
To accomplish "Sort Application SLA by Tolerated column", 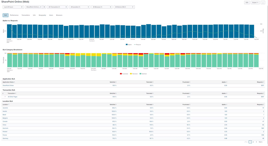I will coord(150,82).
